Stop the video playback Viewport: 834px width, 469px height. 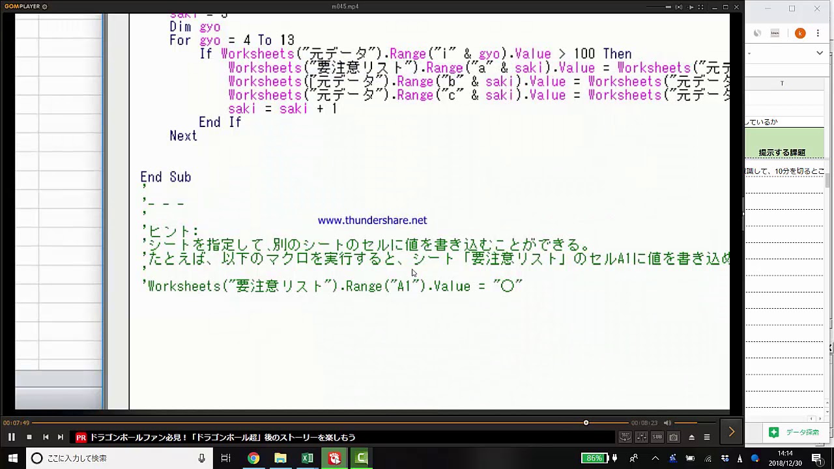coord(29,437)
